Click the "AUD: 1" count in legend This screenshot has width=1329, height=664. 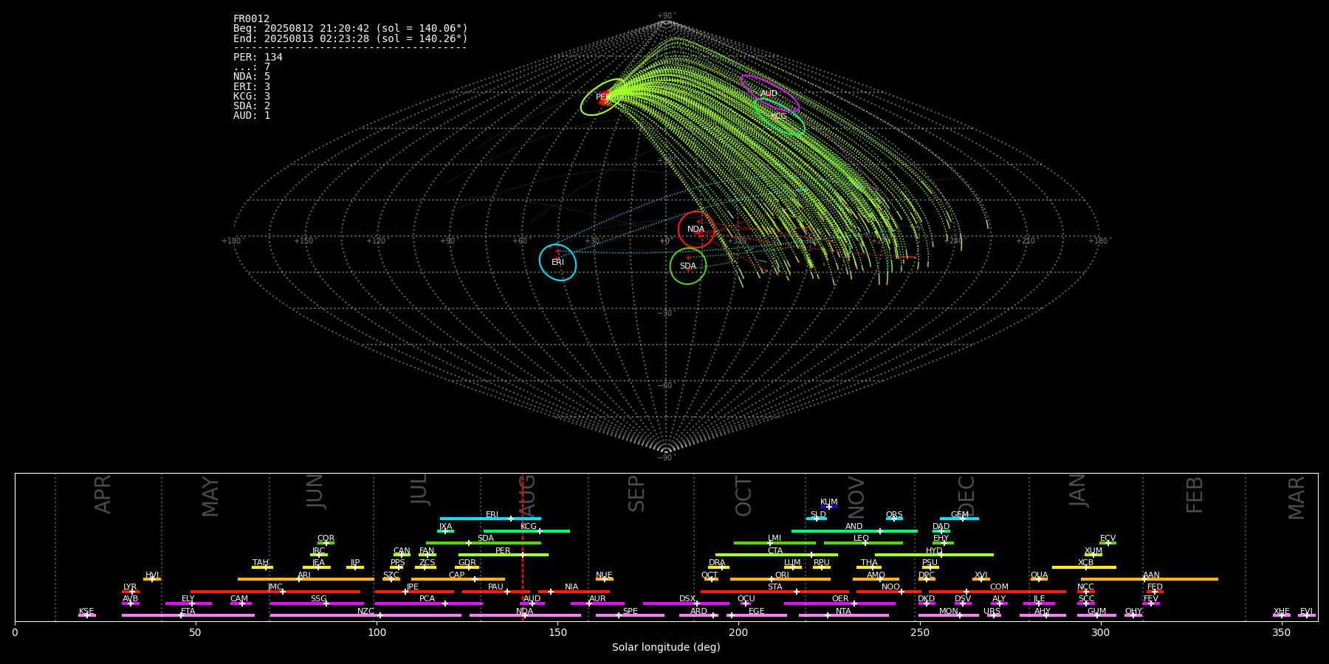pos(252,115)
